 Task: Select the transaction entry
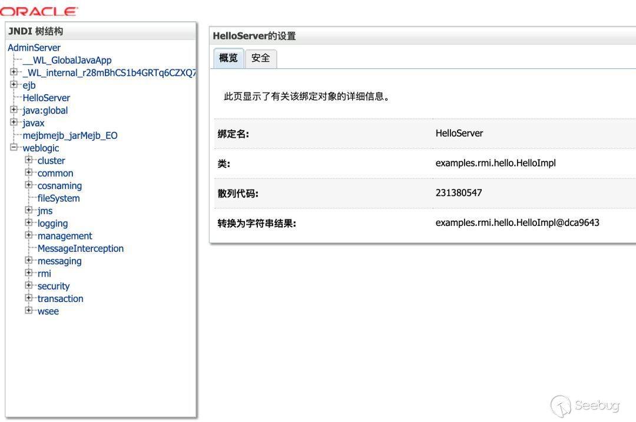click(61, 299)
